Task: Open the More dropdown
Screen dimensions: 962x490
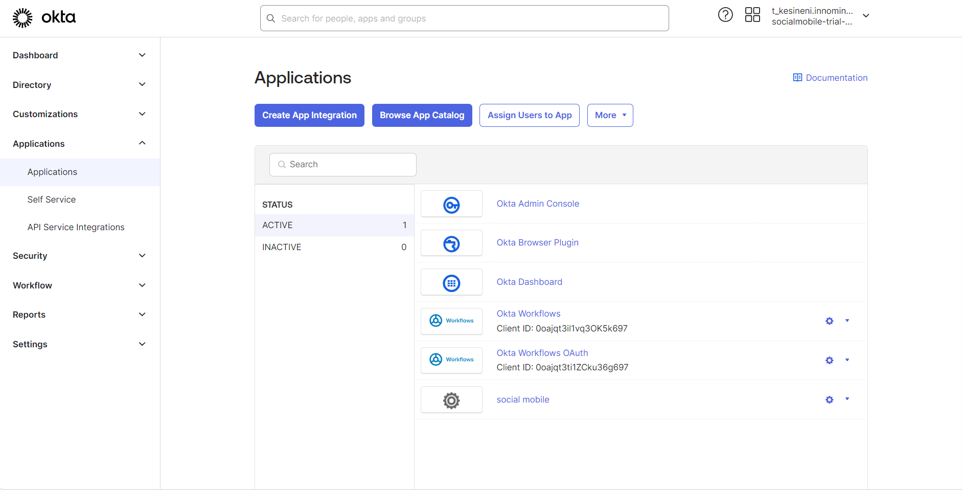Action: 609,115
